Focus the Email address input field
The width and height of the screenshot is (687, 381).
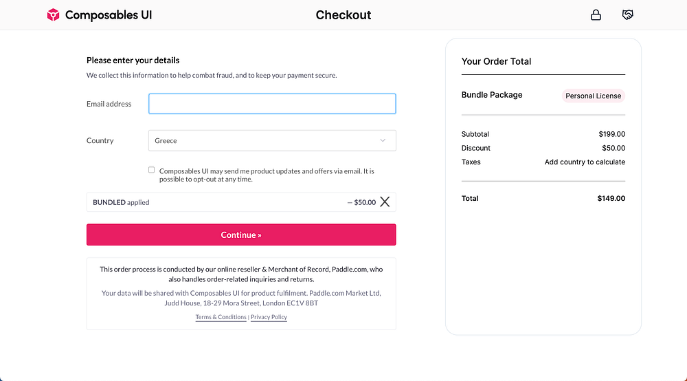pos(272,104)
